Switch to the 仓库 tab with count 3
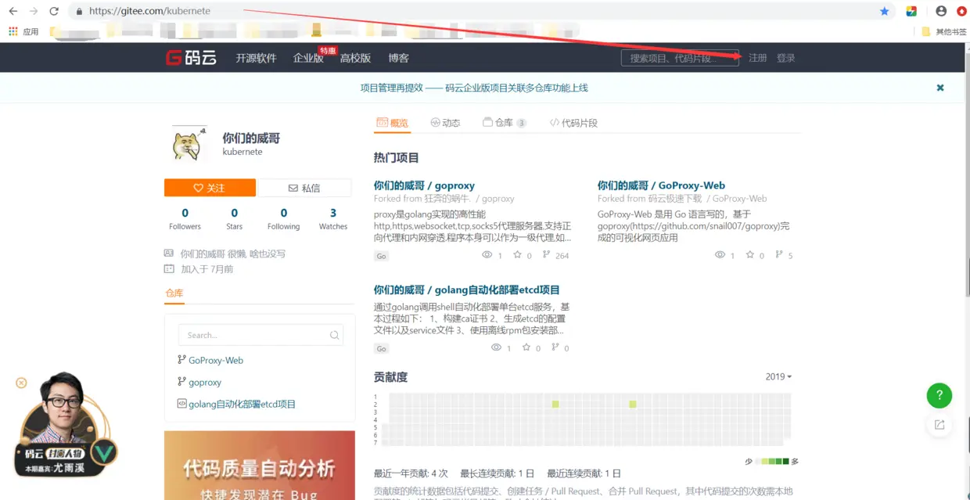This screenshot has width=970, height=500. (505, 123)
